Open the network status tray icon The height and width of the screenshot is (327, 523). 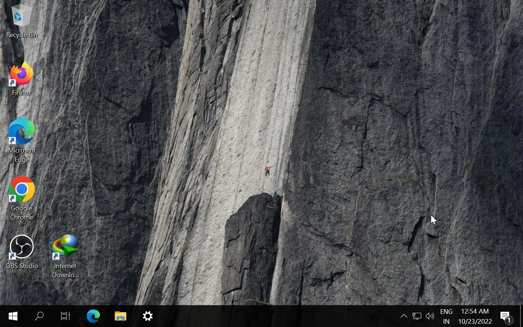[417, 316]
